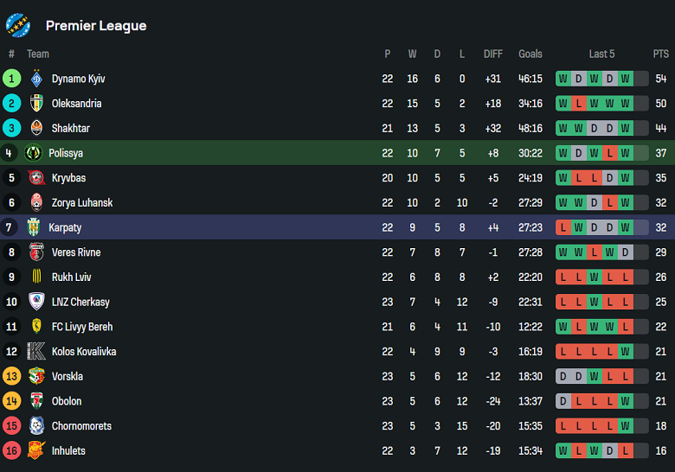Click the Karpaty club crest

(34, 227)
